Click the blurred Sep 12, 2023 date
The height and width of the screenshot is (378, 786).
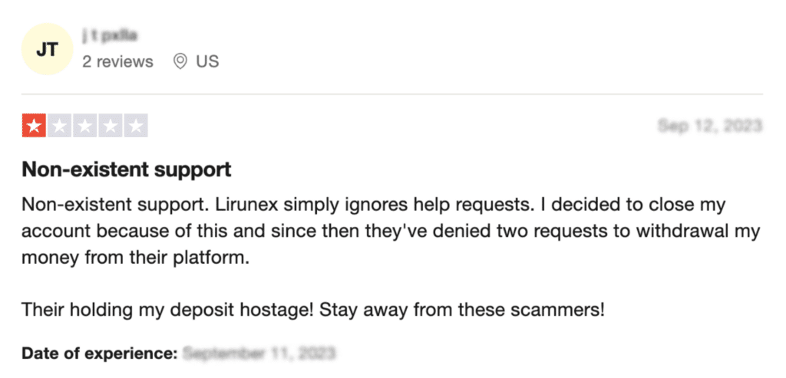click(710, 125)
